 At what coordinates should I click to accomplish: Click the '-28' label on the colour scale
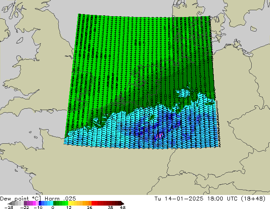[x=9, y=207]
